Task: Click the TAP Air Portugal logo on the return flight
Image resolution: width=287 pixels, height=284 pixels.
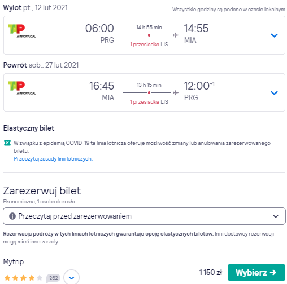Action: click(x=22, y=88)
